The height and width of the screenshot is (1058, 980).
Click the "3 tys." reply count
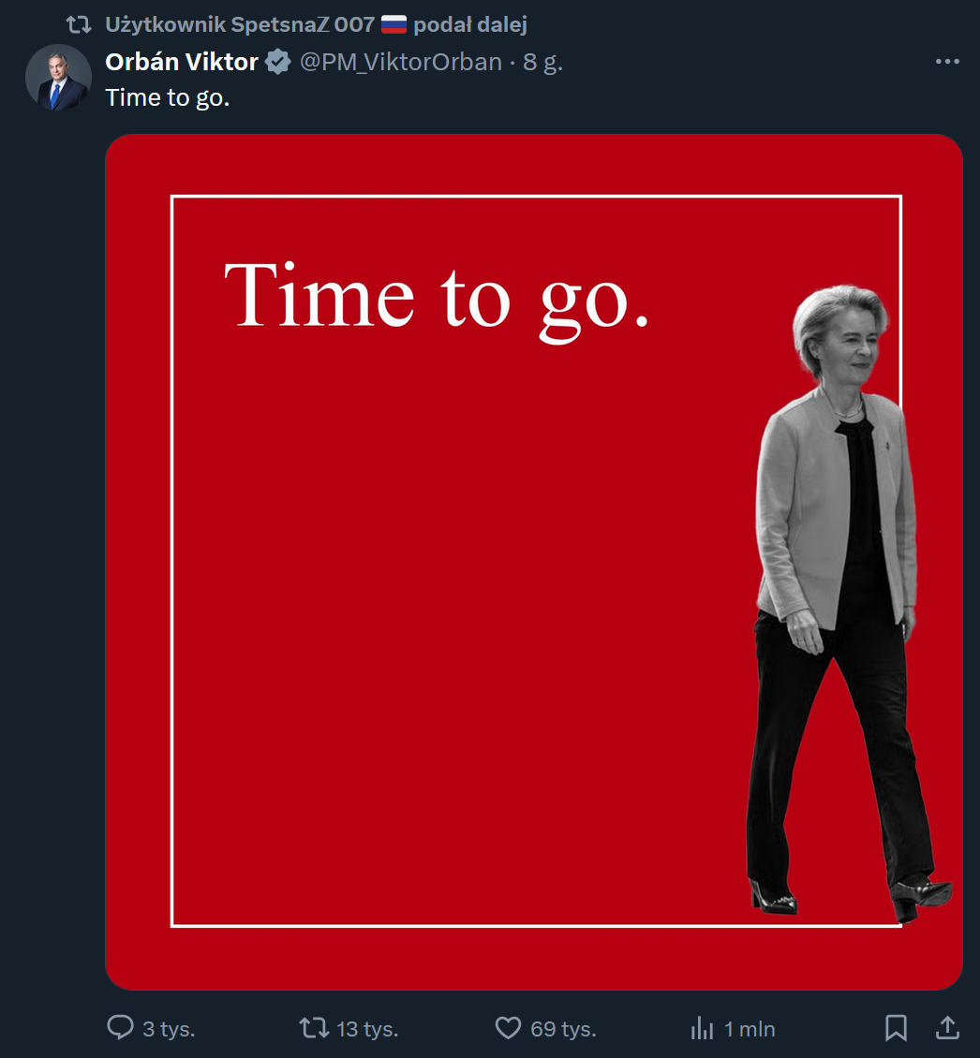(169, 1029)
